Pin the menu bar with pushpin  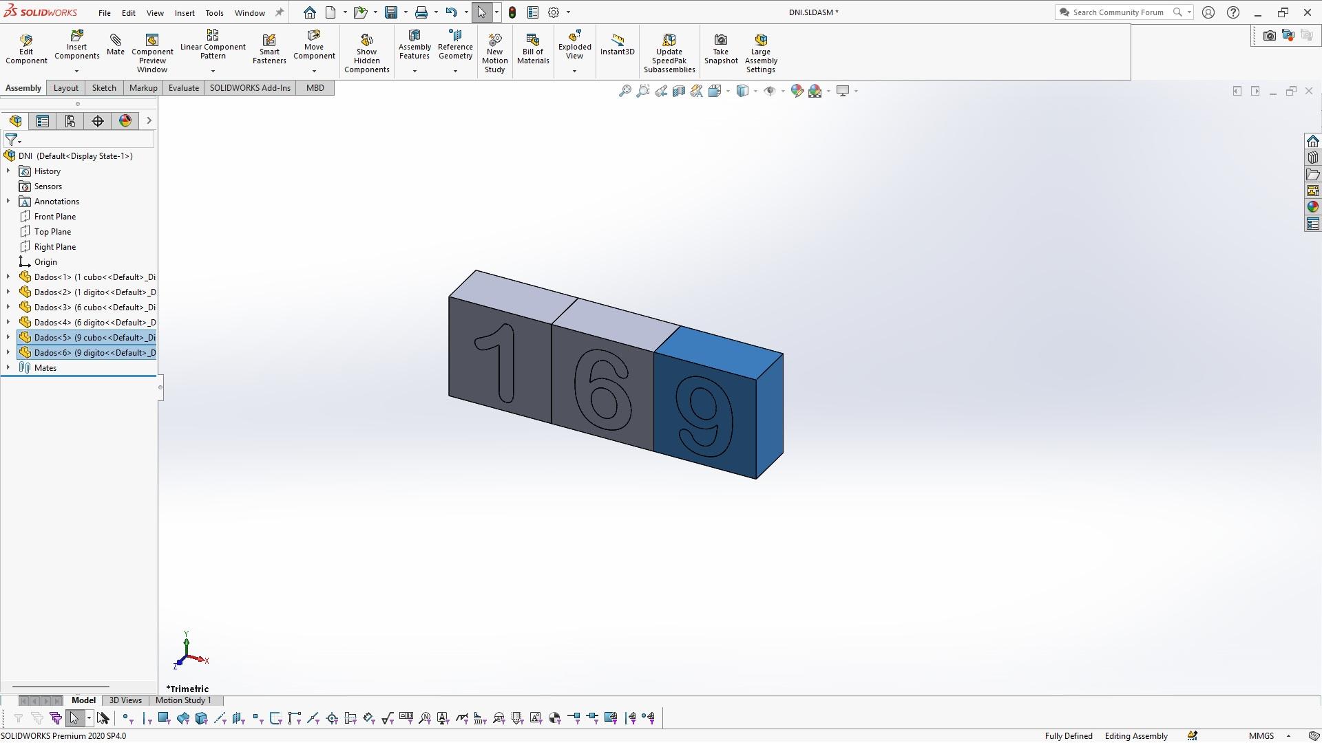(x=279, y=12)
